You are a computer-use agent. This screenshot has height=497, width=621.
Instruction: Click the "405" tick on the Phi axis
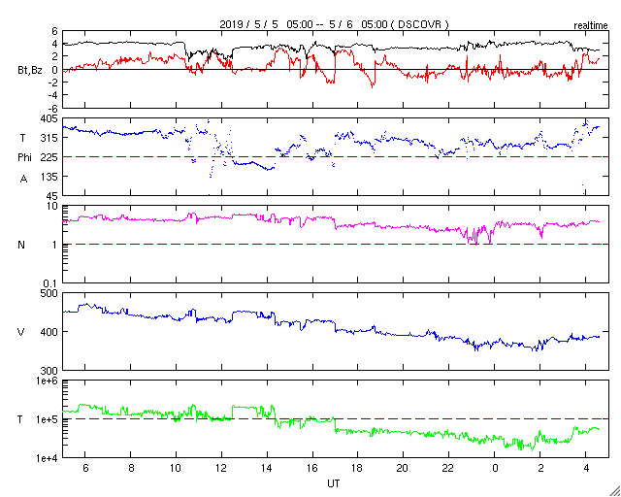(x=49, y=118)
